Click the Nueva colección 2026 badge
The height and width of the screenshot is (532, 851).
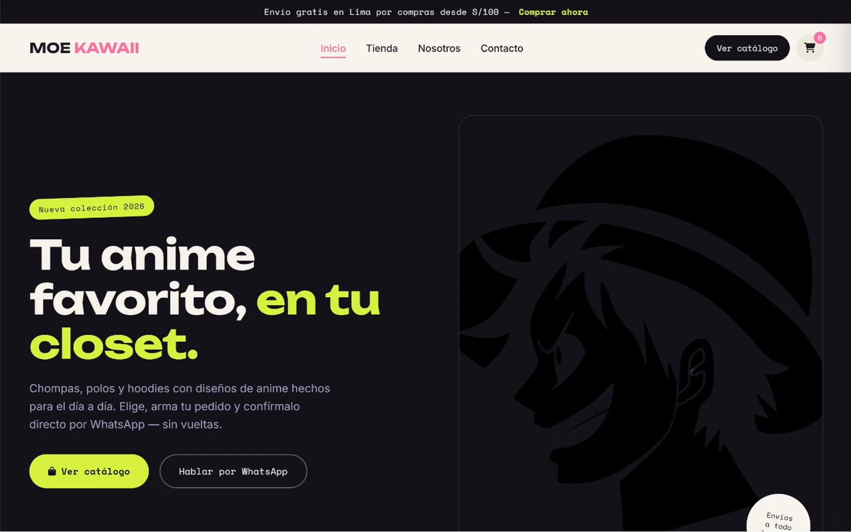(x=92, y=207)
